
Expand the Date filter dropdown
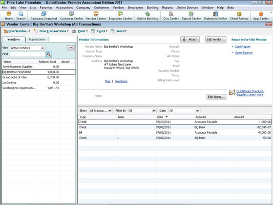point(184,111)
